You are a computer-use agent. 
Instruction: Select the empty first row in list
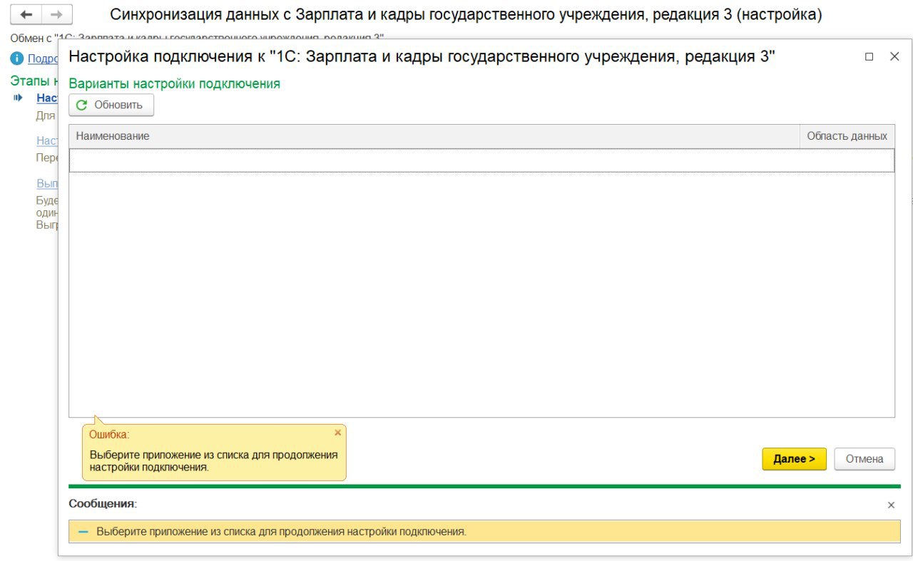tap(481, 160)
